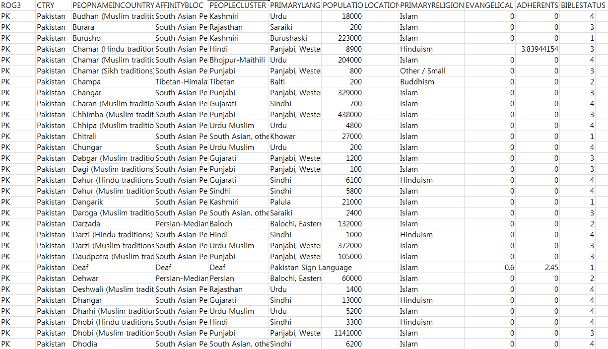Select the population value 60000
Screen dimensions: 608x349
(342, 279)
